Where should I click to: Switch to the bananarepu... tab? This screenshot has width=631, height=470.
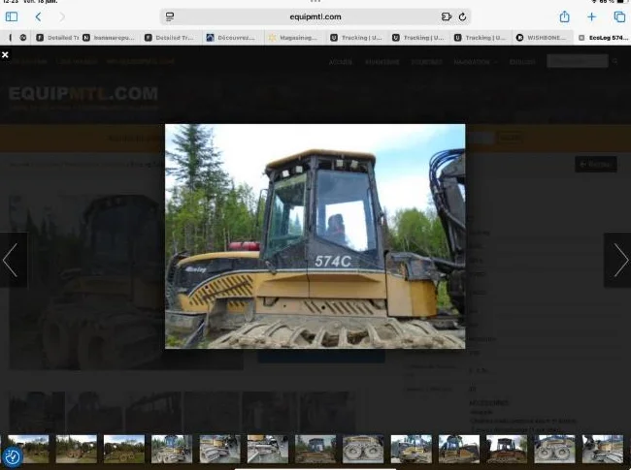(109, 38)
